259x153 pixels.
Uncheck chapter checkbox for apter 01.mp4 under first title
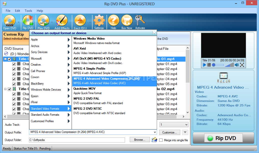click(x=14, y=64)
